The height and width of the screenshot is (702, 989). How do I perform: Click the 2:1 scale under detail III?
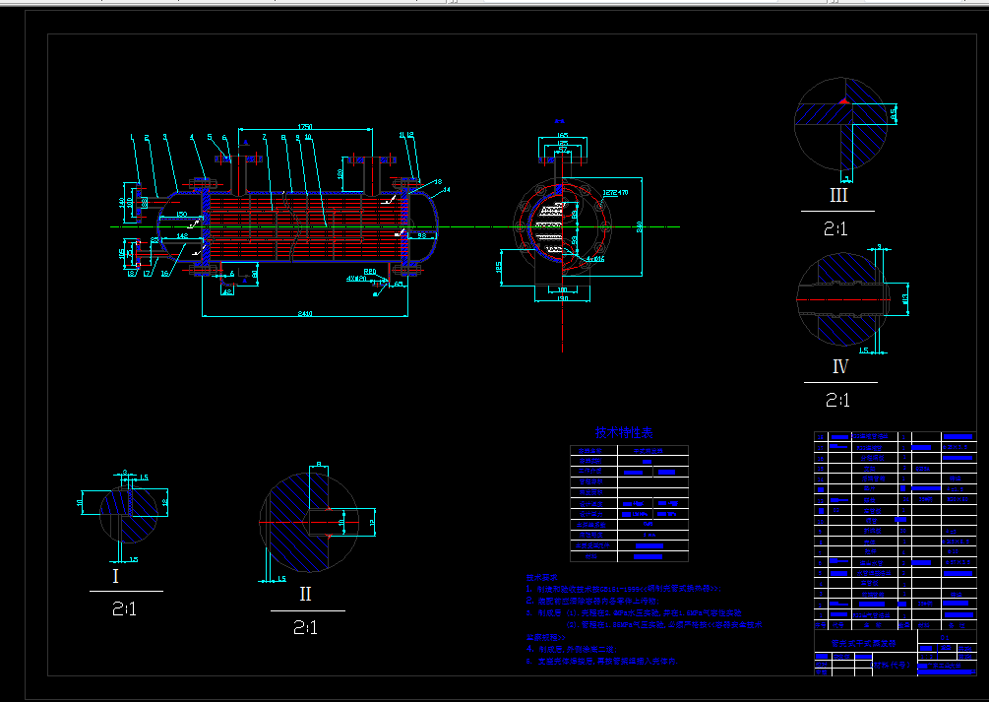pyautogui.click(x=836, y=228)
